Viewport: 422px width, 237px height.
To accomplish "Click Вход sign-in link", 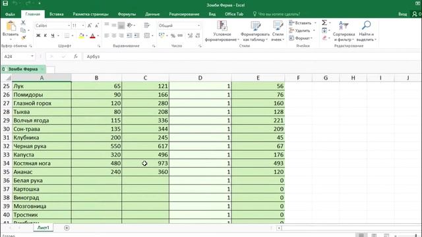I will pos(402,14).
